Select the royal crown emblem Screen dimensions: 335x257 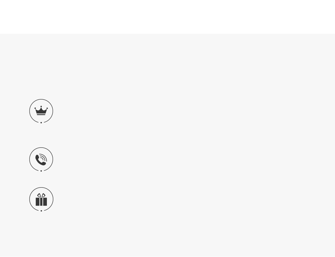pos(41,111)
